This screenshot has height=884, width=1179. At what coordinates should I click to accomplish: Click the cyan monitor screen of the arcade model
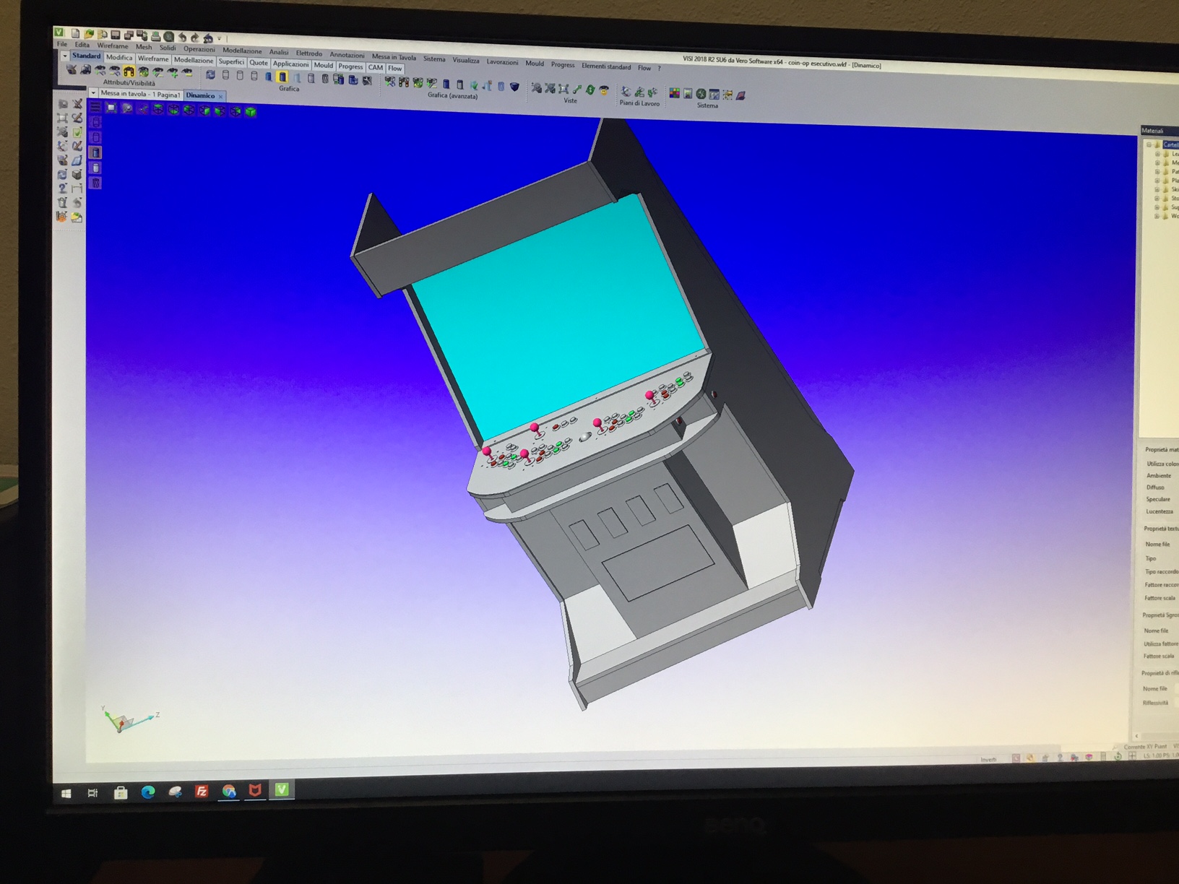point(560,318)
